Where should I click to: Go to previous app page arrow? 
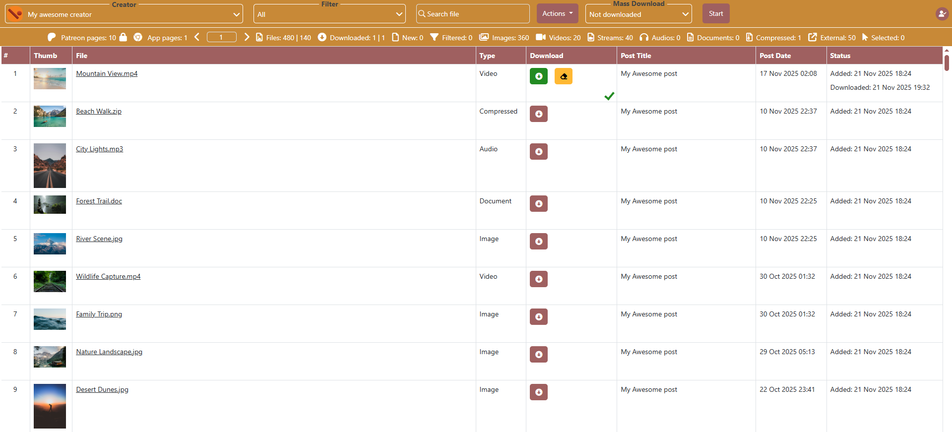pos(197,37)
